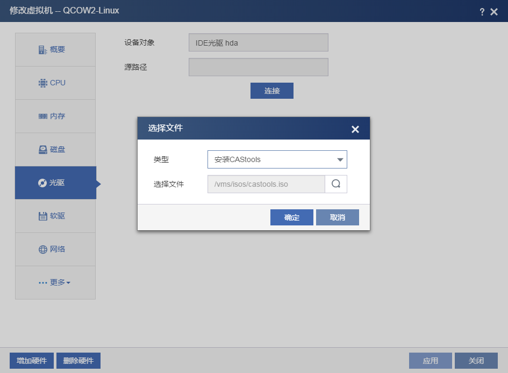
Task: Click the 源路径 source path field
Action: [x=258, y=67]
